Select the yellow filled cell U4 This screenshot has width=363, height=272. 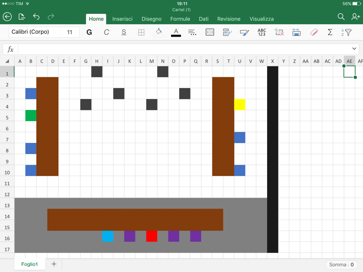pyautogui.click(x=240, y=104)
